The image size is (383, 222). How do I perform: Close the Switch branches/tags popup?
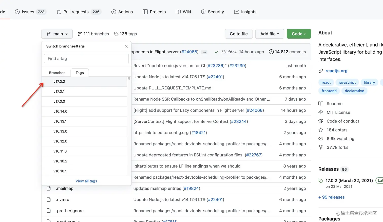click(x=126, y=46)
